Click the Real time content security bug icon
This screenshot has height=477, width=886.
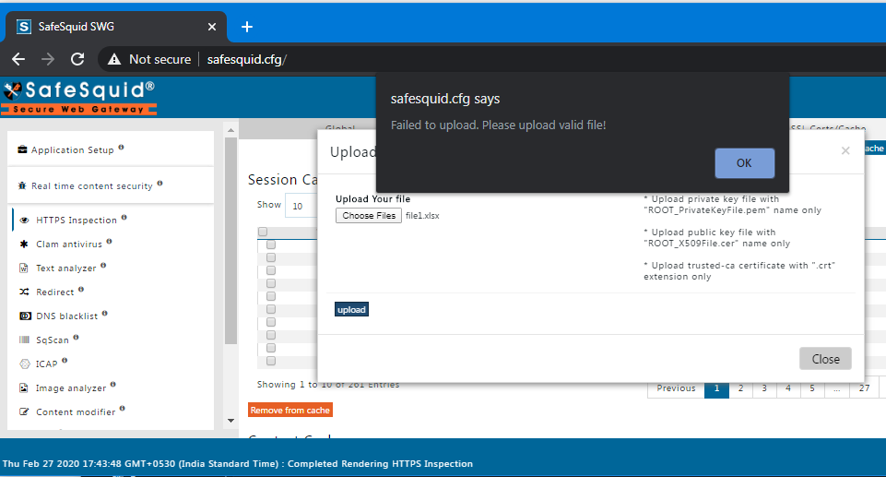pyautogui.click(x=22, y=185)
